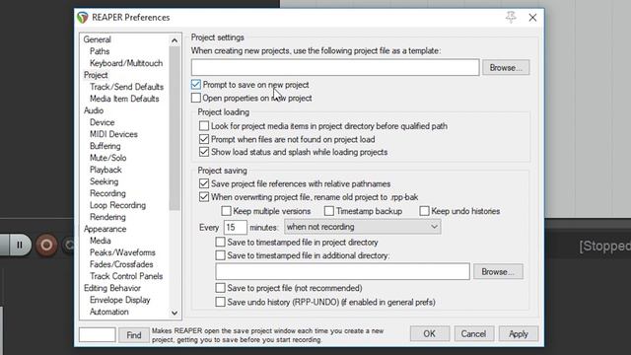Close the REAPER Preferences dialog
631x355 pixels.
(x=532, y=18)
